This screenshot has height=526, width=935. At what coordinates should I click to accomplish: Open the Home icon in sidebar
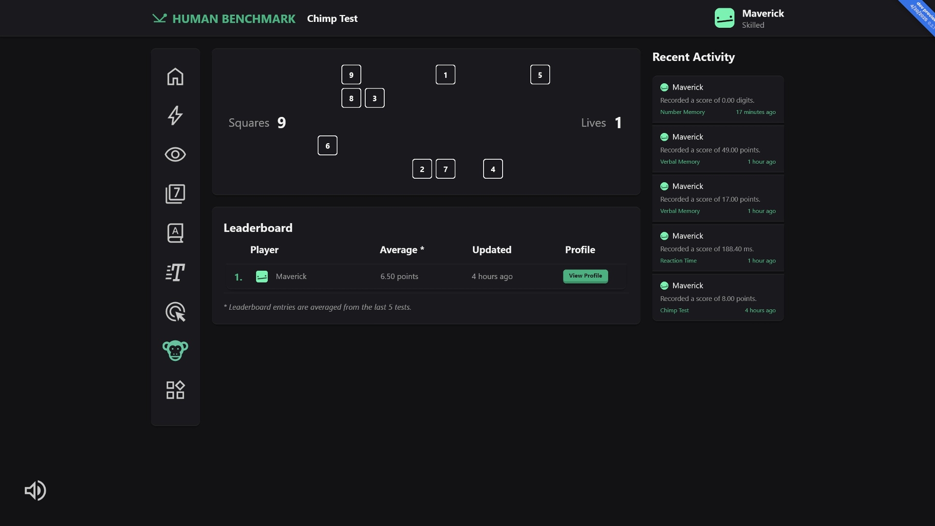[x=175, y=76]
